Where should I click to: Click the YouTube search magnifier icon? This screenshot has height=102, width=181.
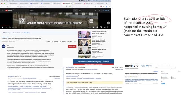click(x=75, y=10)
